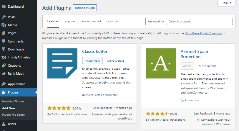The width and height of the screenshot is (239, 131).
Task: Click the Upload Plugin button
Action: (x=85, y=8)
